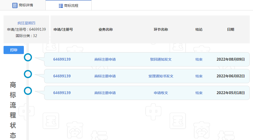Click the date 2022年08月09日

(x=231, y=59)
